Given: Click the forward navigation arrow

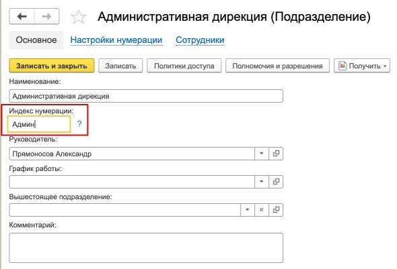Looking at the screenshot, I should tap(46, 17).
